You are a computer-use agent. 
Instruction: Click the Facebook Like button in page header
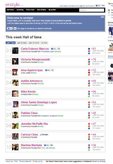point(98,6)
